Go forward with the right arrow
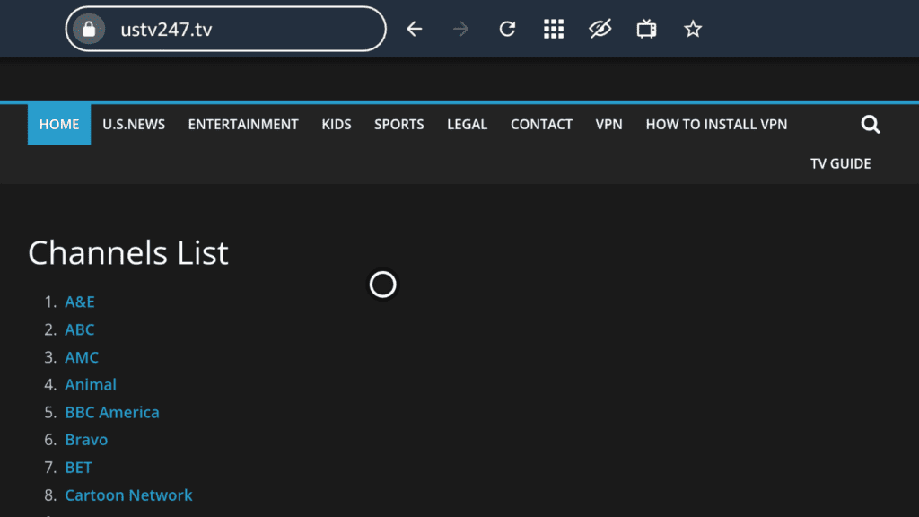The image size is (919, 517). coord(460,29)
